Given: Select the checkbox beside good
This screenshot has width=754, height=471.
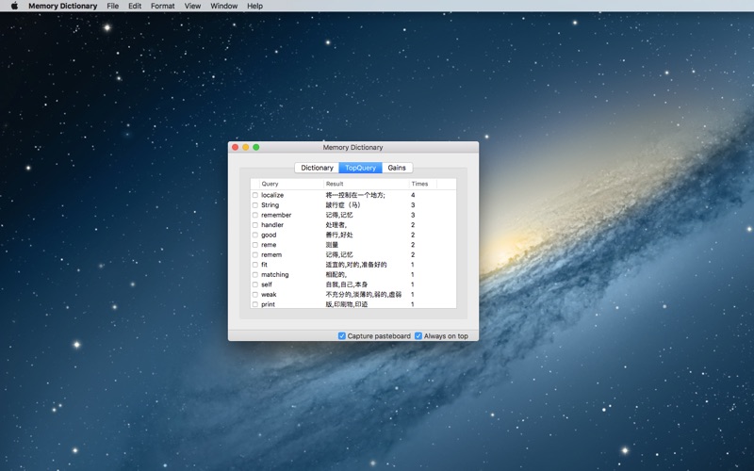Looking at the screenshot, I should 254,235.
